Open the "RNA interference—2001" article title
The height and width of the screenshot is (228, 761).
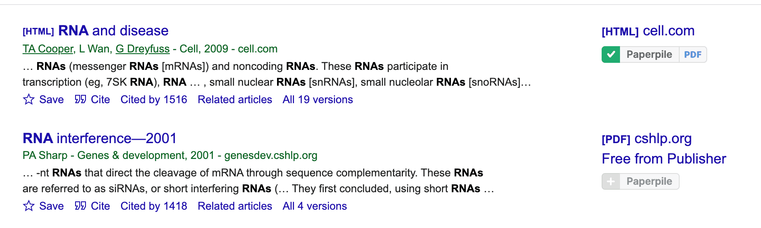(100, 138)
